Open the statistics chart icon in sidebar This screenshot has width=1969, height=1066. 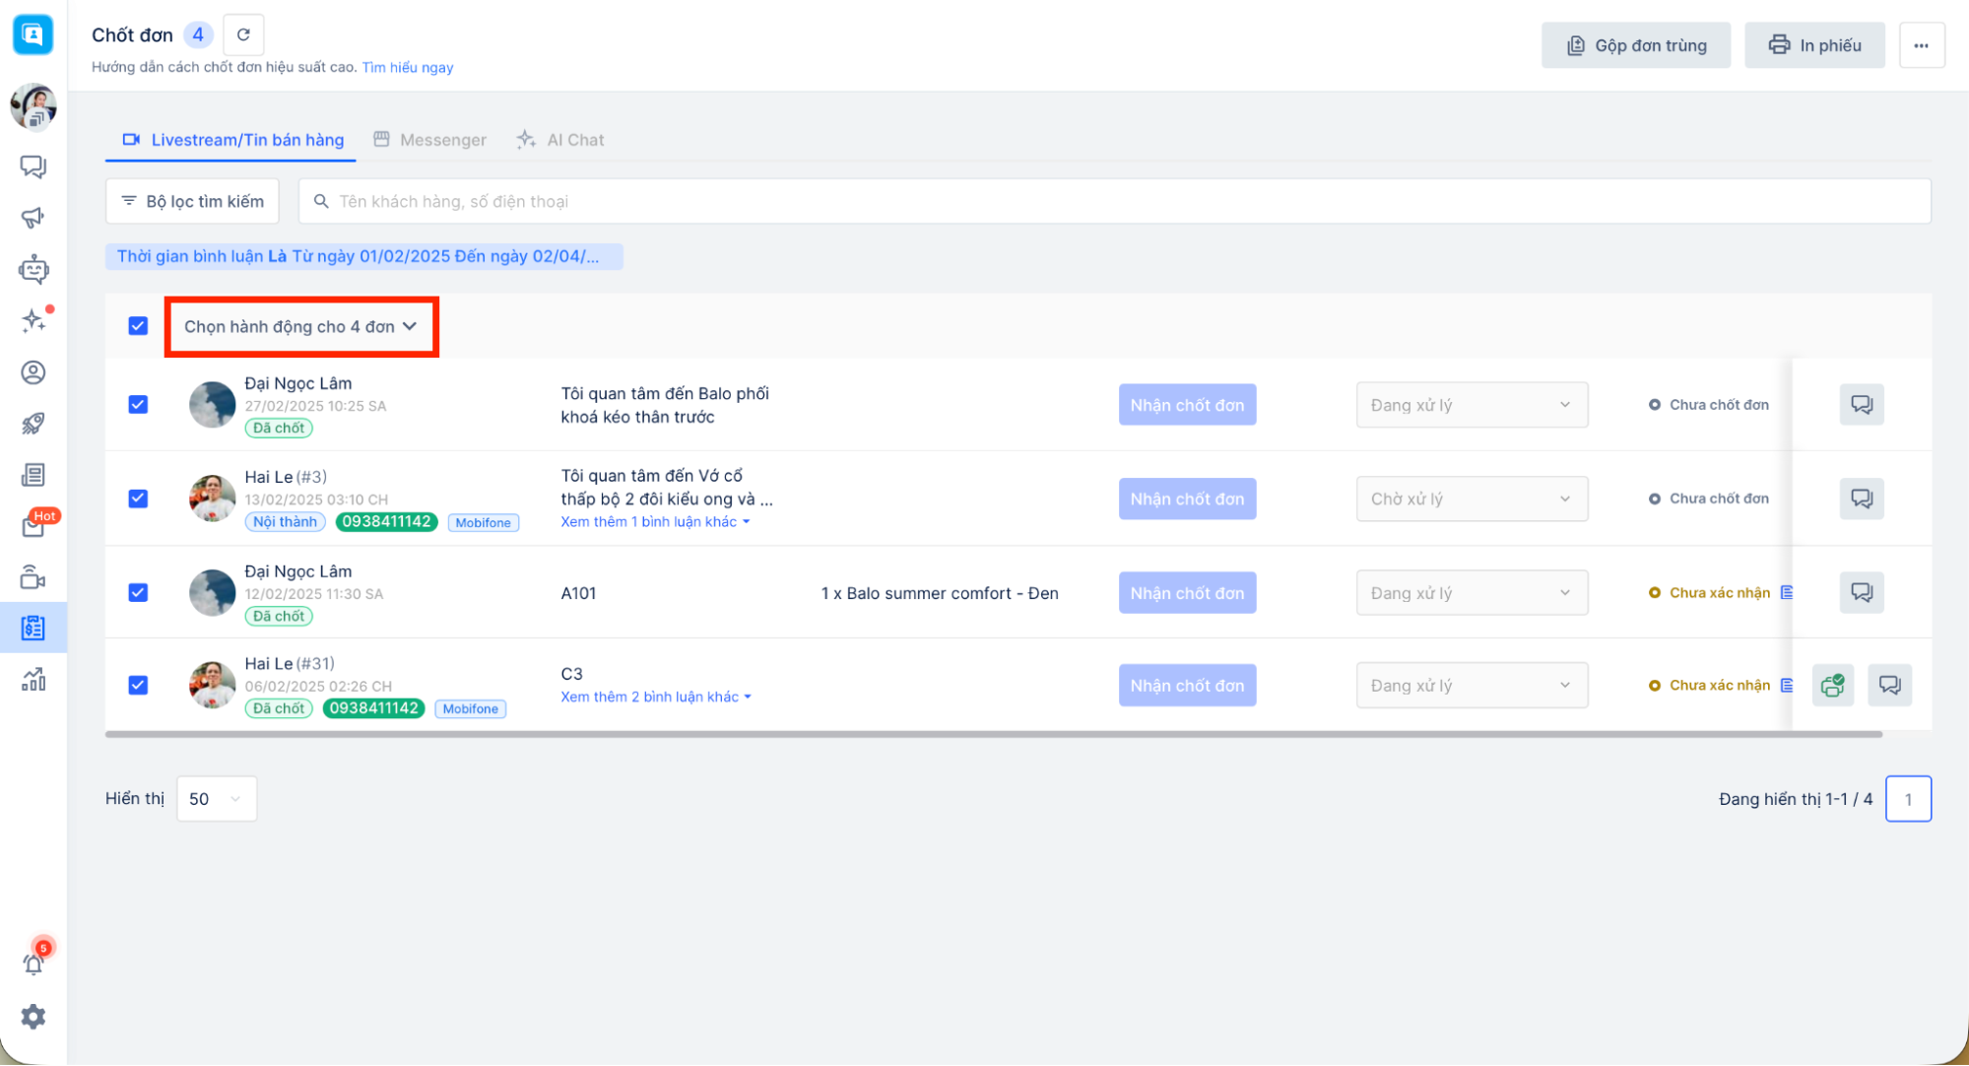(x=33, y=679)
